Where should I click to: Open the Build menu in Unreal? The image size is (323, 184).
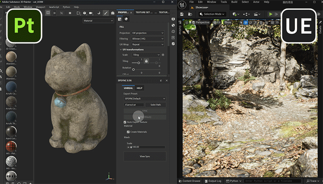(234, 2)
